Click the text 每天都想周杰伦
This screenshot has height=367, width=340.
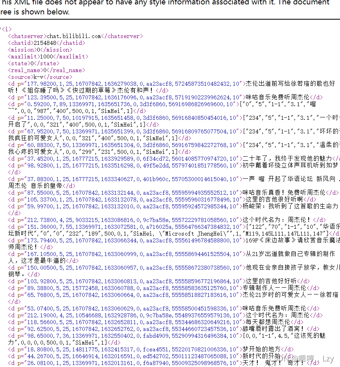[x=268, y=322]
